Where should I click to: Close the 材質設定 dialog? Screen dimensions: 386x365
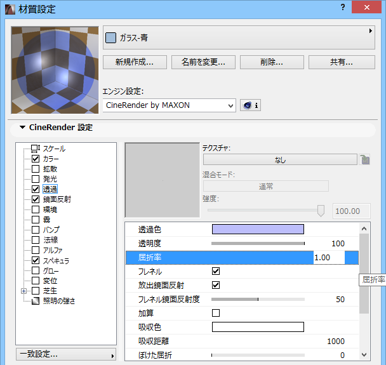click(366, 7)
